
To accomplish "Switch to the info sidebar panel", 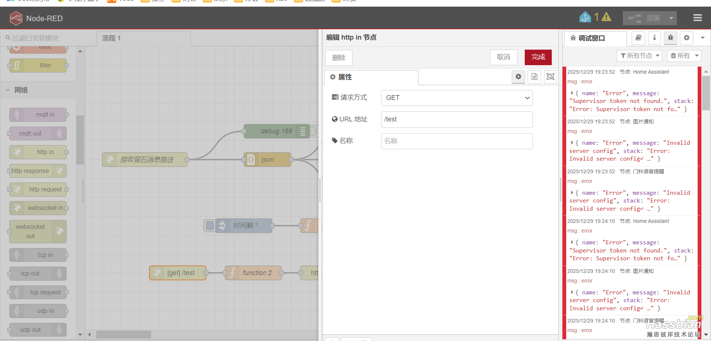I will pos(654,38).
